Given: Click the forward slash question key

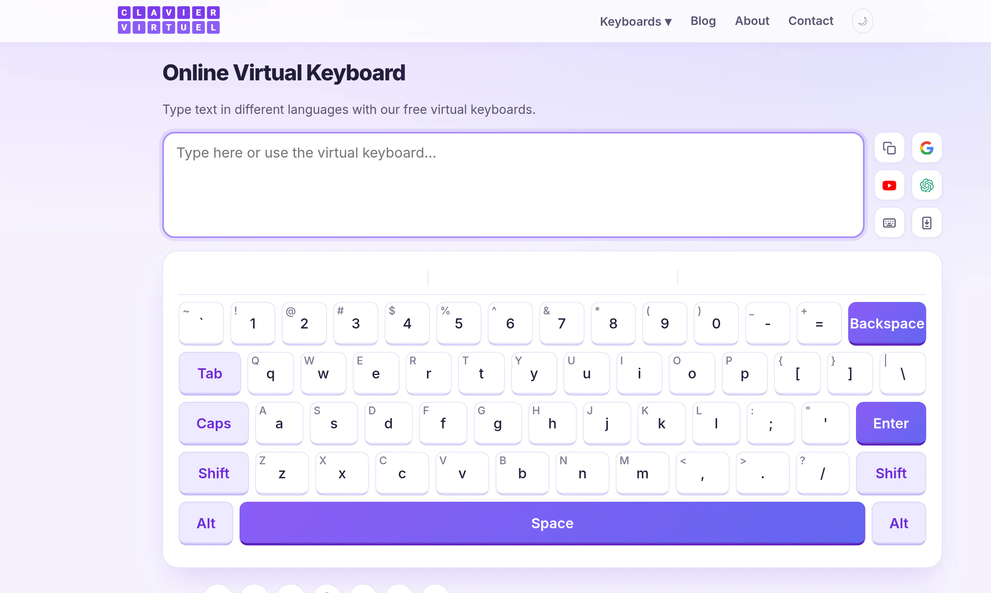Looking at the screenshot, I should pyautogui.click(x=822, y=473).
